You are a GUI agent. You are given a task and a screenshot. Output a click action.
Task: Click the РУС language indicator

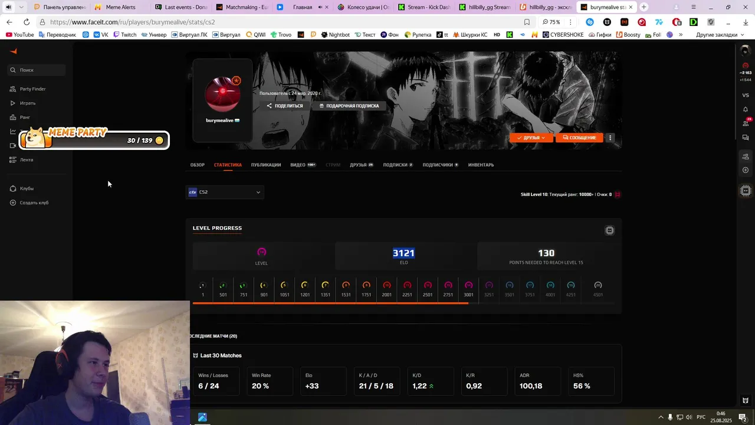pyautogui.click(x=701, y=417)
